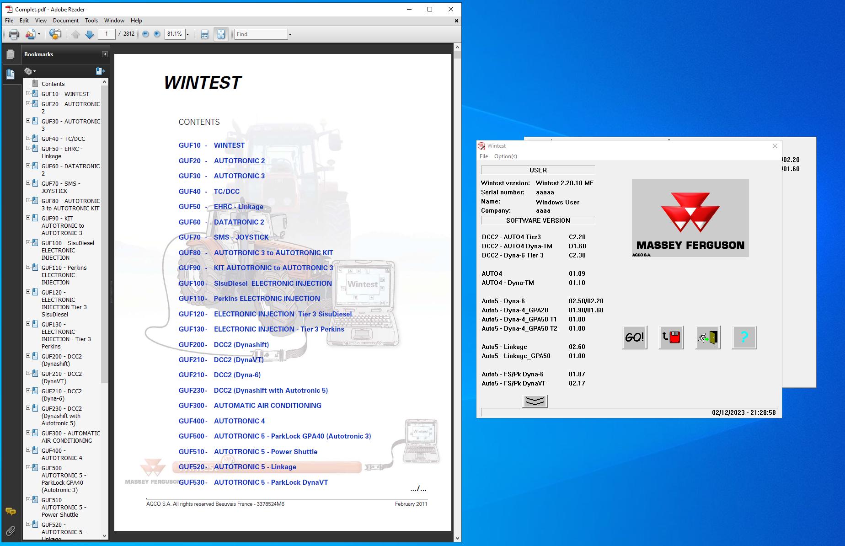Follow the GUF530 - ParkLock DynaVT link
The height and width of the screenshot is (546, 845).
point(253,482)
